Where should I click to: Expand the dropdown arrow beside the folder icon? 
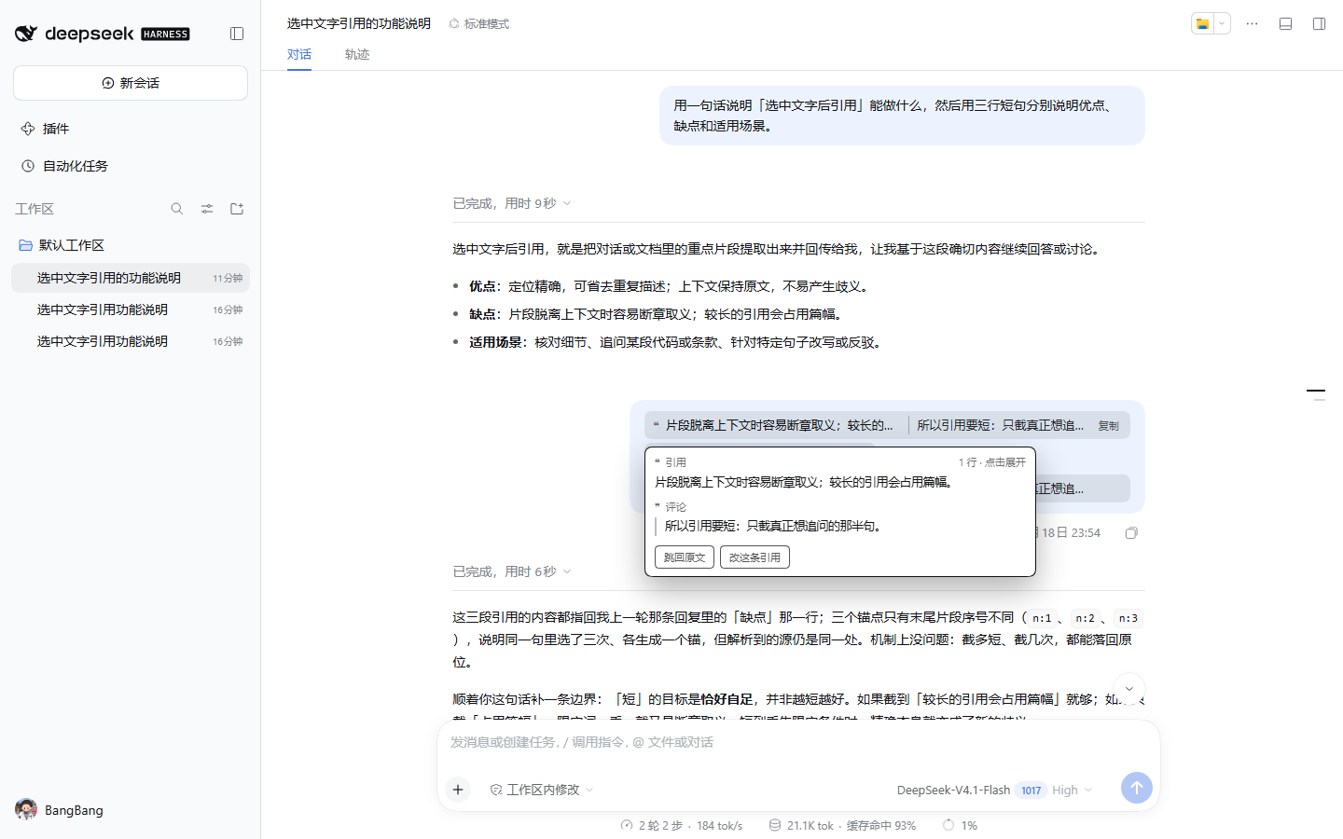[x=1222, y=23]
